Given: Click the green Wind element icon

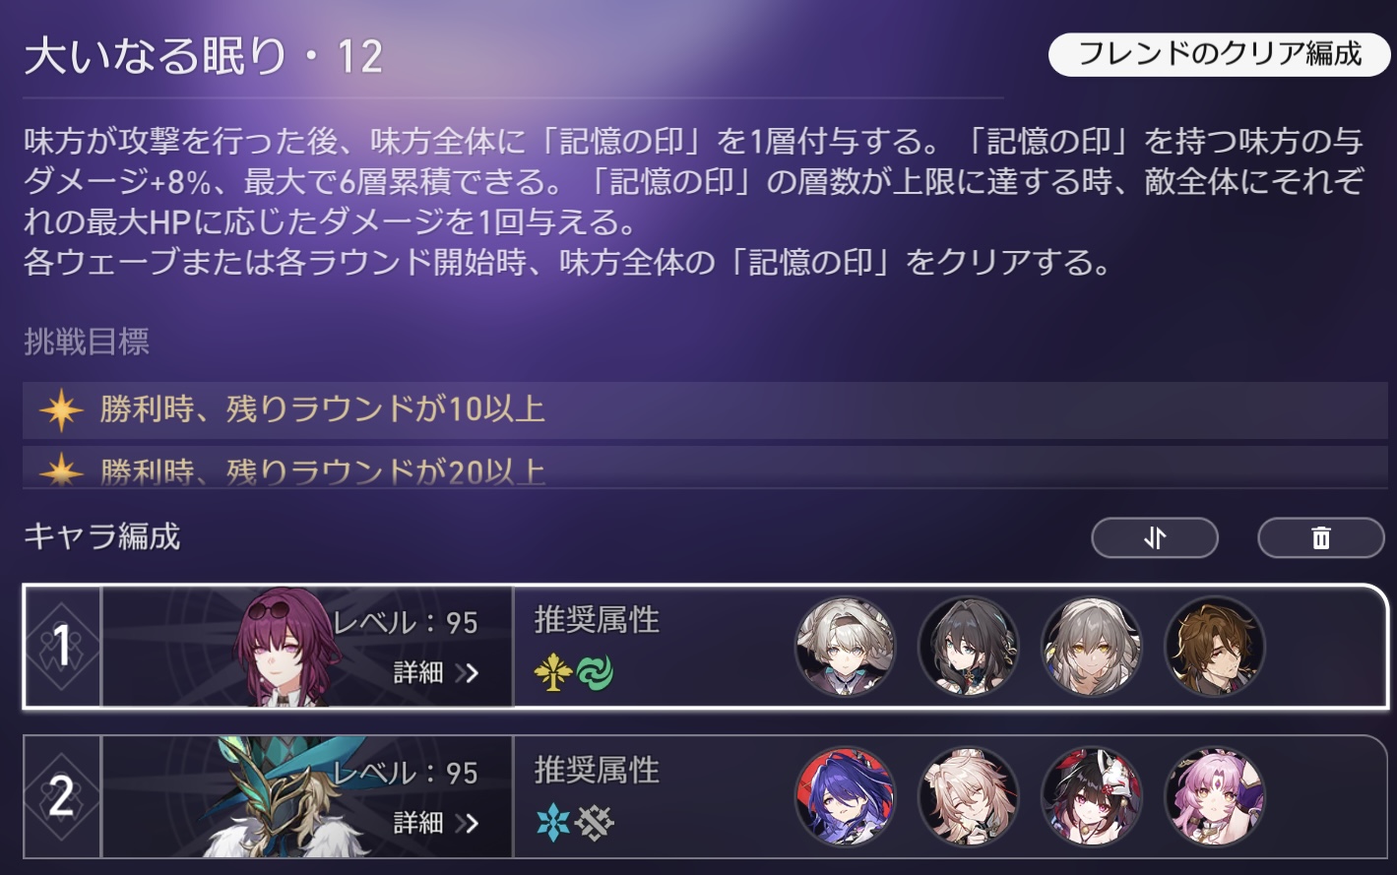Looking at the screenshot, I should click(595, 673).
